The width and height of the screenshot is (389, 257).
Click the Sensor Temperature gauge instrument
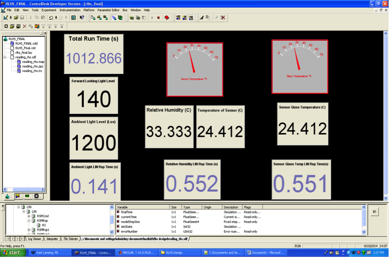(195, 69)
